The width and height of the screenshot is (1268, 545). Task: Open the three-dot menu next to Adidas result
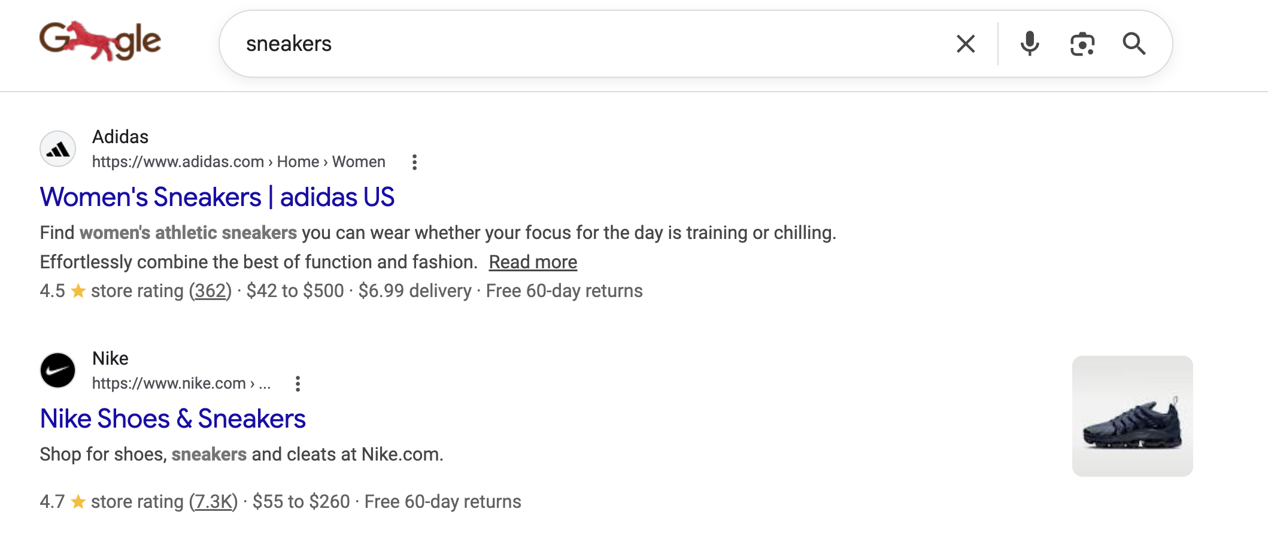[415, 162]
